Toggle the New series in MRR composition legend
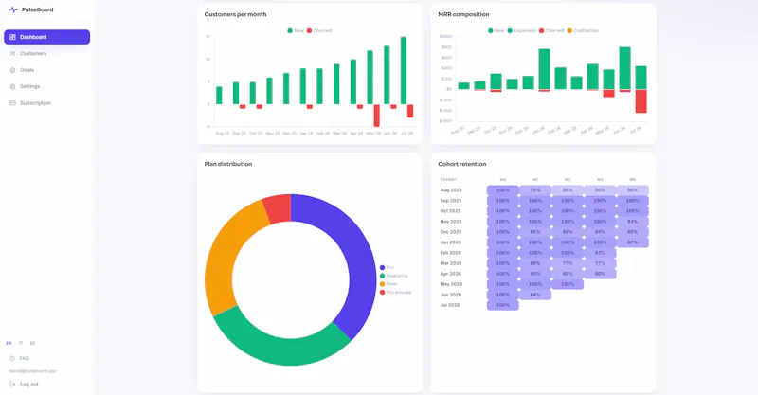The width and height of the screenshot is (758, 395). point(496,30)
